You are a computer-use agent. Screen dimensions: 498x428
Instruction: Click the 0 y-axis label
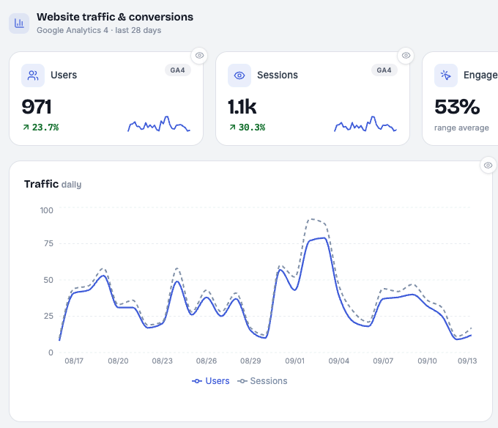(51, 353)
